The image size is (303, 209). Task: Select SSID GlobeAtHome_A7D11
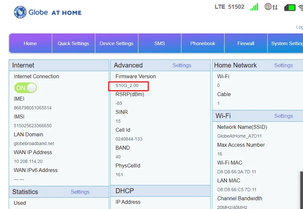[239, 136]
